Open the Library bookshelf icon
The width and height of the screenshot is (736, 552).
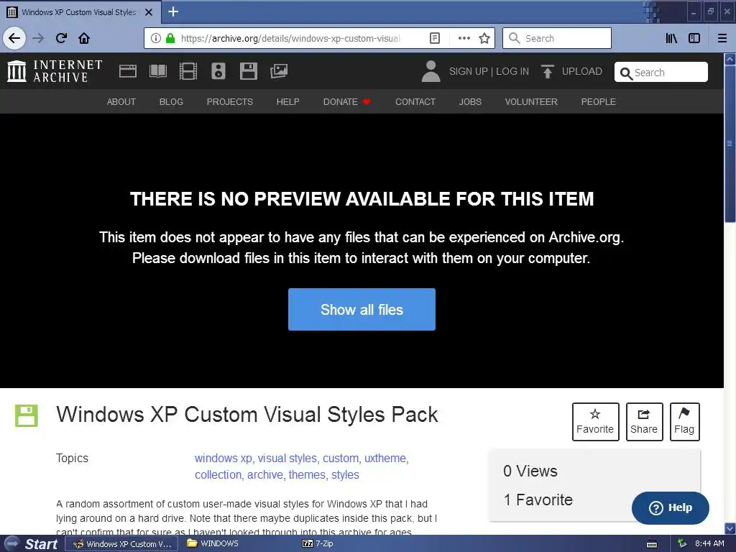671,38
